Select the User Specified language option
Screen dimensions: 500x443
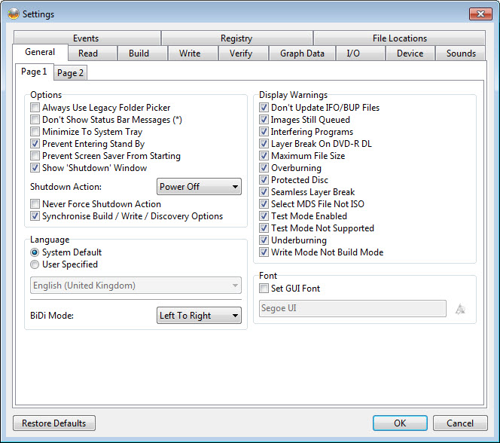point(35,264)
